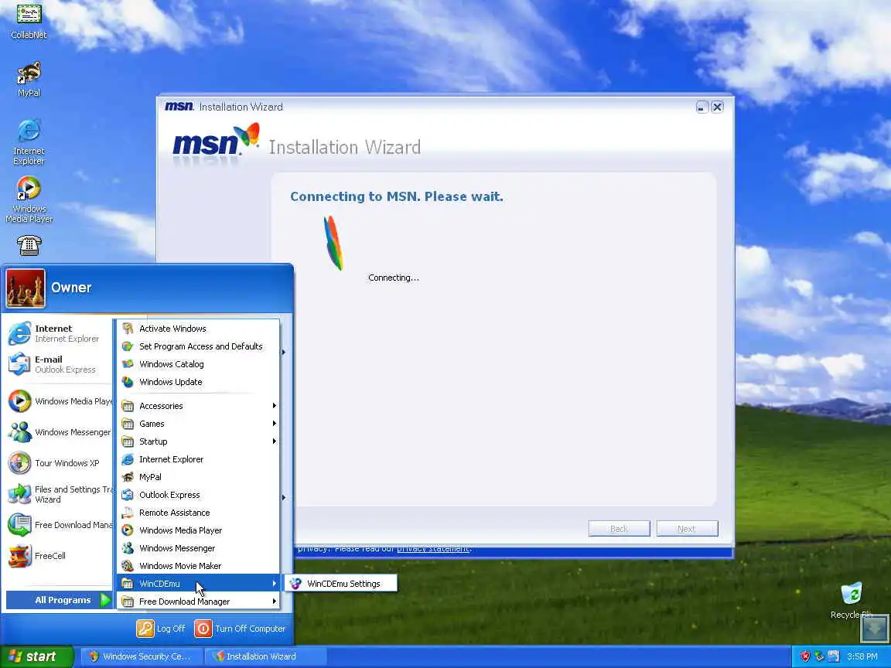Start Tour Windows XP
Screen dimensions: 891x668
pyautogui.click(x=59, y=463)
